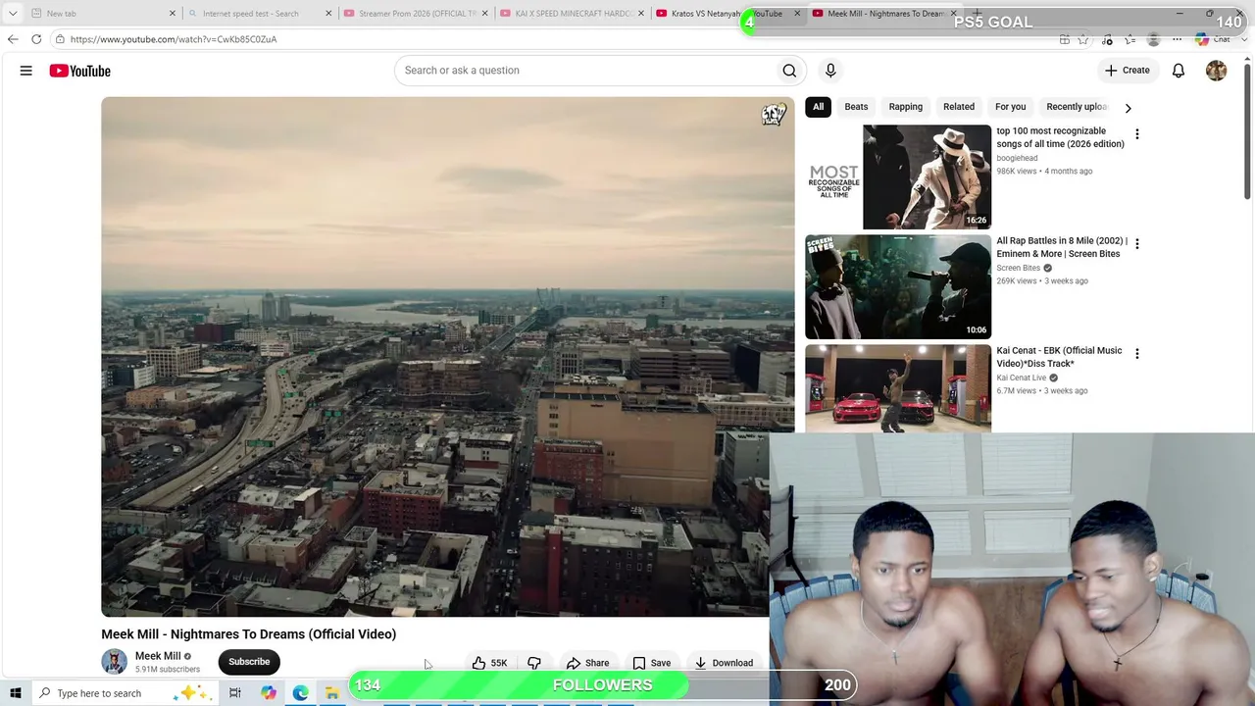
Task: Open options for the top 100 songs video
Action: point(1137,134)
